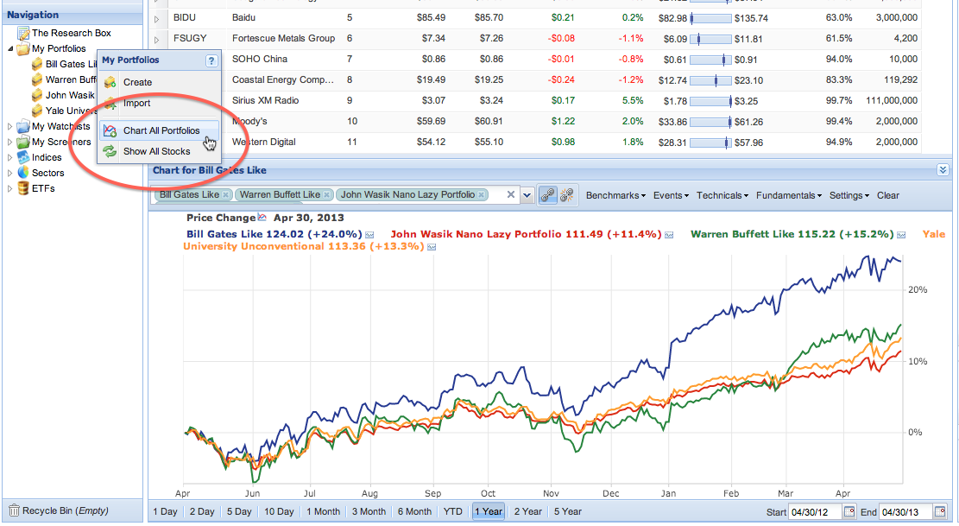Expand the BIDU table row
Image resolution: width=959 pixels, height=526 pixels.
pyautogui.click(x=156, y=19)
